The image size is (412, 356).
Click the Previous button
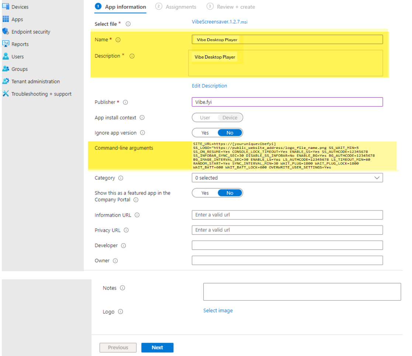118,348
